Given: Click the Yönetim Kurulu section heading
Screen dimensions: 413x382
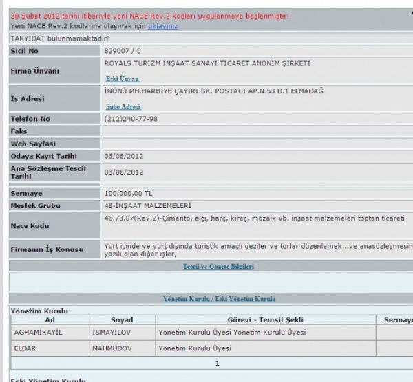Looking at the screenshot, I should pos(39,311).
